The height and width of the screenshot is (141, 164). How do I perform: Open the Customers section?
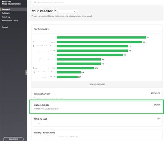click(6, 13)
